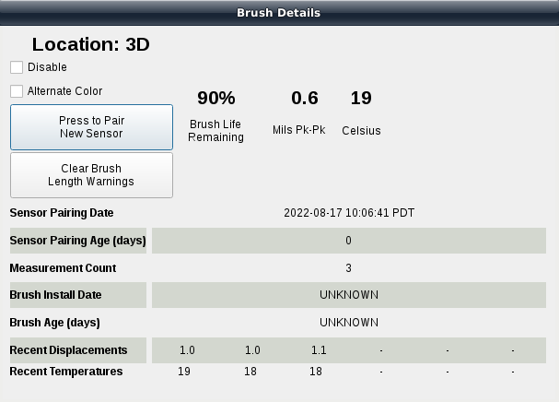This screenshot has height=402, width=559.
Task: Click the 90% brush life value
Action: click(216, 98)
